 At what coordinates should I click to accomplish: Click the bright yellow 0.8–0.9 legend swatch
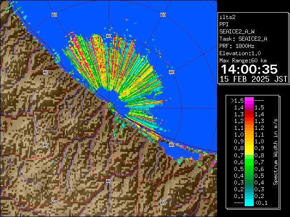[249, 148]
